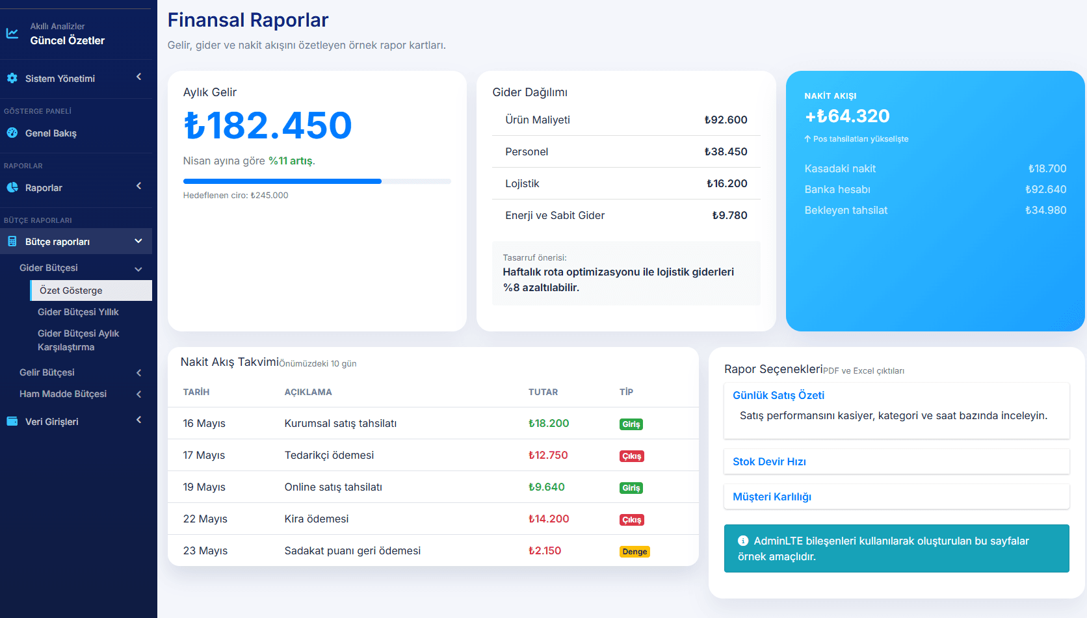Viewport: 1087px width, 618px height.
Task: Expand the Sistem Yönetimi menu chevron
Action: click(x=138, y=77)
